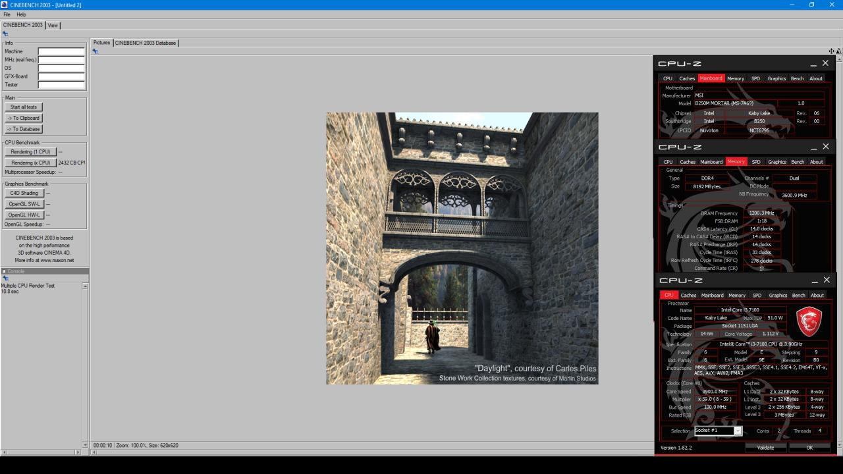Run the Rendering (x CPU) benchmark
The height and width of the screenshot is (474, 843).
pyautogui.click(x=30, y=163)
